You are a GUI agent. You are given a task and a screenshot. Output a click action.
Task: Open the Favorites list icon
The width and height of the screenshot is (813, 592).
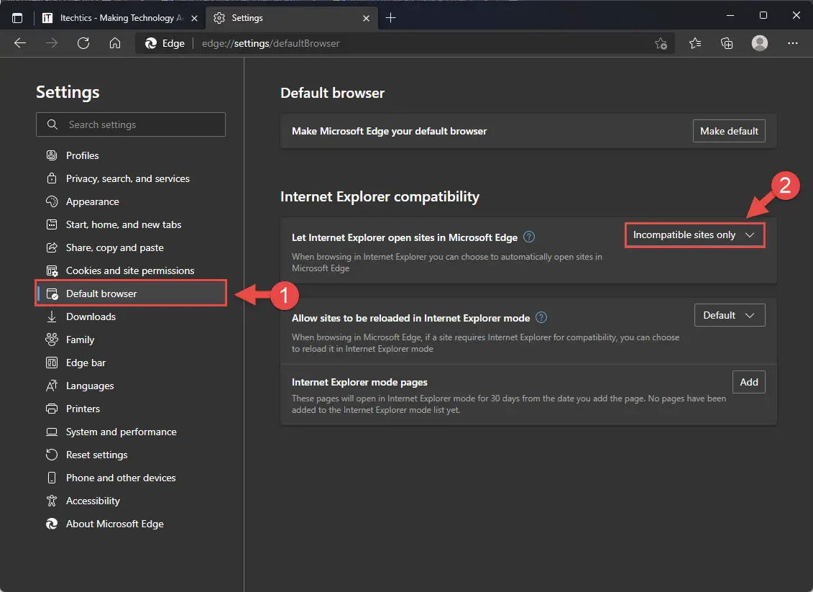point(695,44)
